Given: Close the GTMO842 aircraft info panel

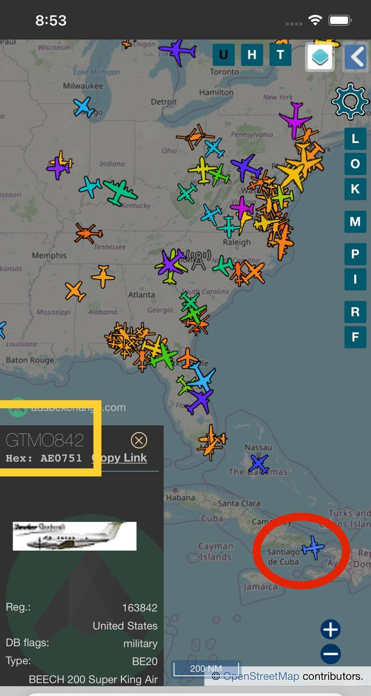Looking at the screenshot, I should tap(139, 440).
